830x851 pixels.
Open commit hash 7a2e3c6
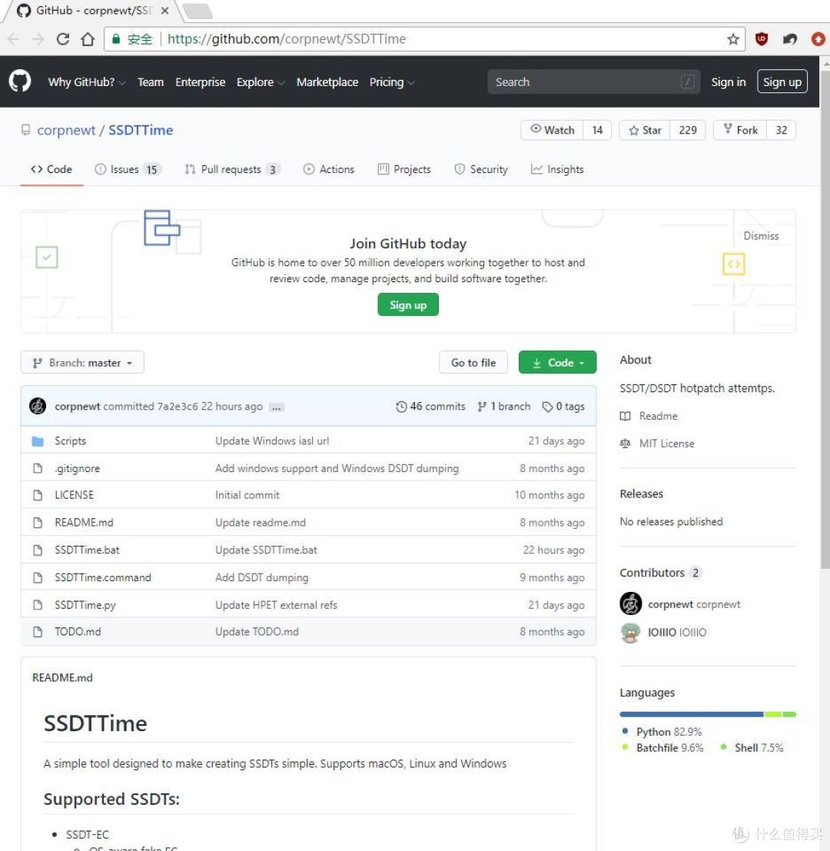point(178,407)
